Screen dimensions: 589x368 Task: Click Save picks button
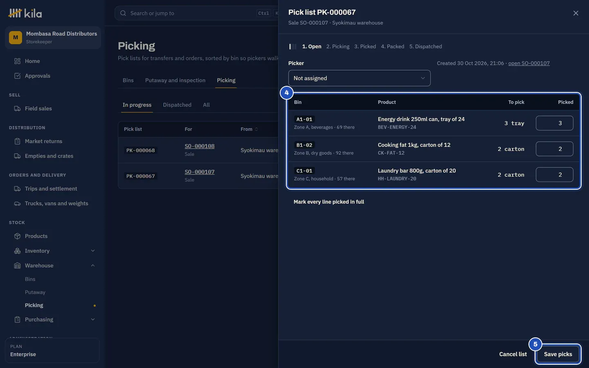point(558,354)
